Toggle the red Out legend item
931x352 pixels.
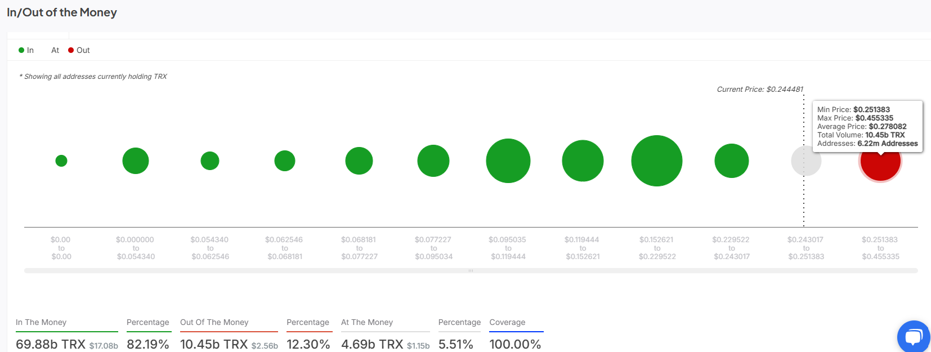(79, 50)
